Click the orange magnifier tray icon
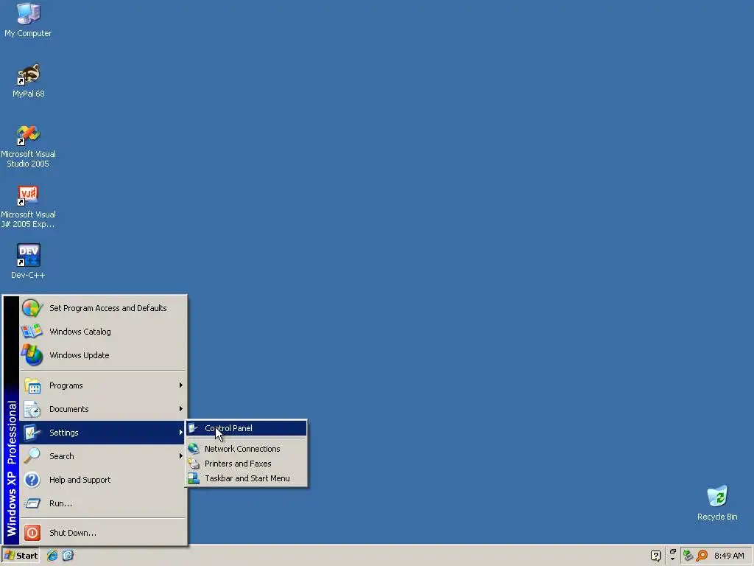The width and height of the screenshot is (754, 566). (702, 556)
